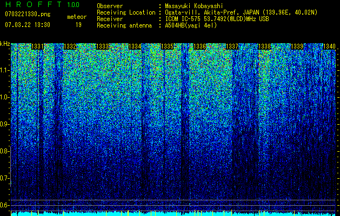Screen dimensions: 340x216
Task: Click the 1336 time marker
Action: [x=199, y=46]
